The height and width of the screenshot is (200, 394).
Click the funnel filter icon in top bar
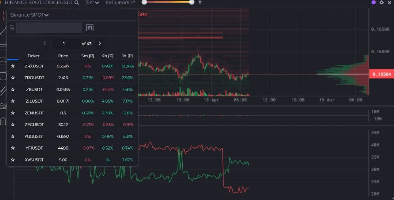click(x=200, y=2)
